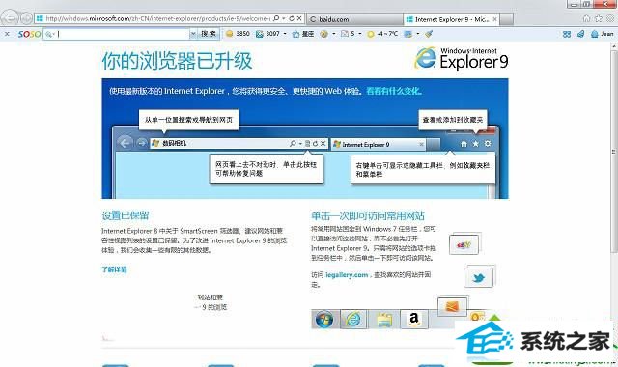Click the browser Forward button

click(x=26, y=18)
